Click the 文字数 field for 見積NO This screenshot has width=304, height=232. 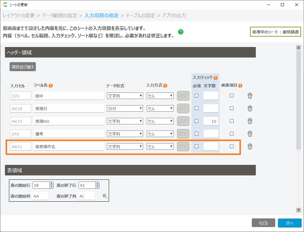[x=211, y=121]
